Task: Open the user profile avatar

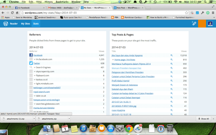Action: 210,24
